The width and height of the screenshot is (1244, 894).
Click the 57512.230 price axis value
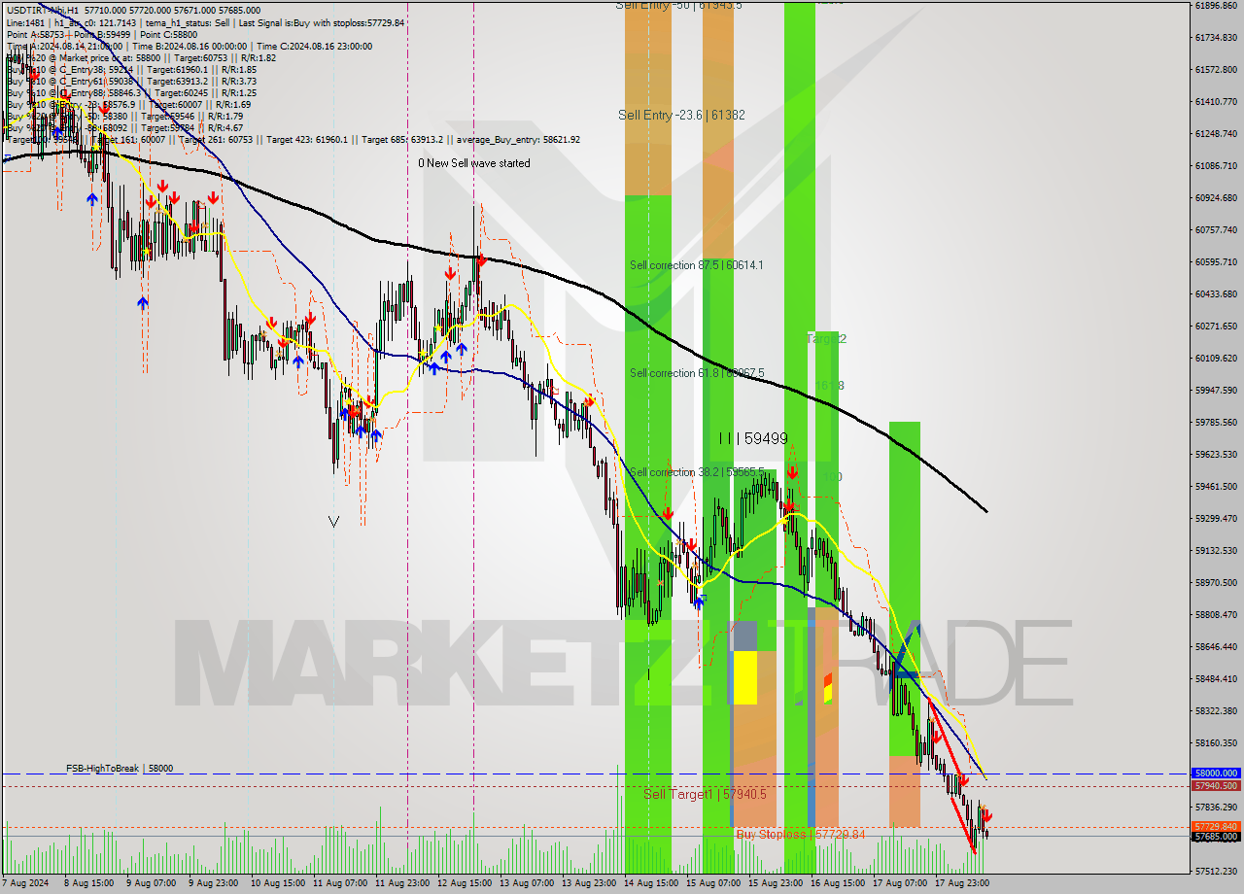[x=1216, y=871]
